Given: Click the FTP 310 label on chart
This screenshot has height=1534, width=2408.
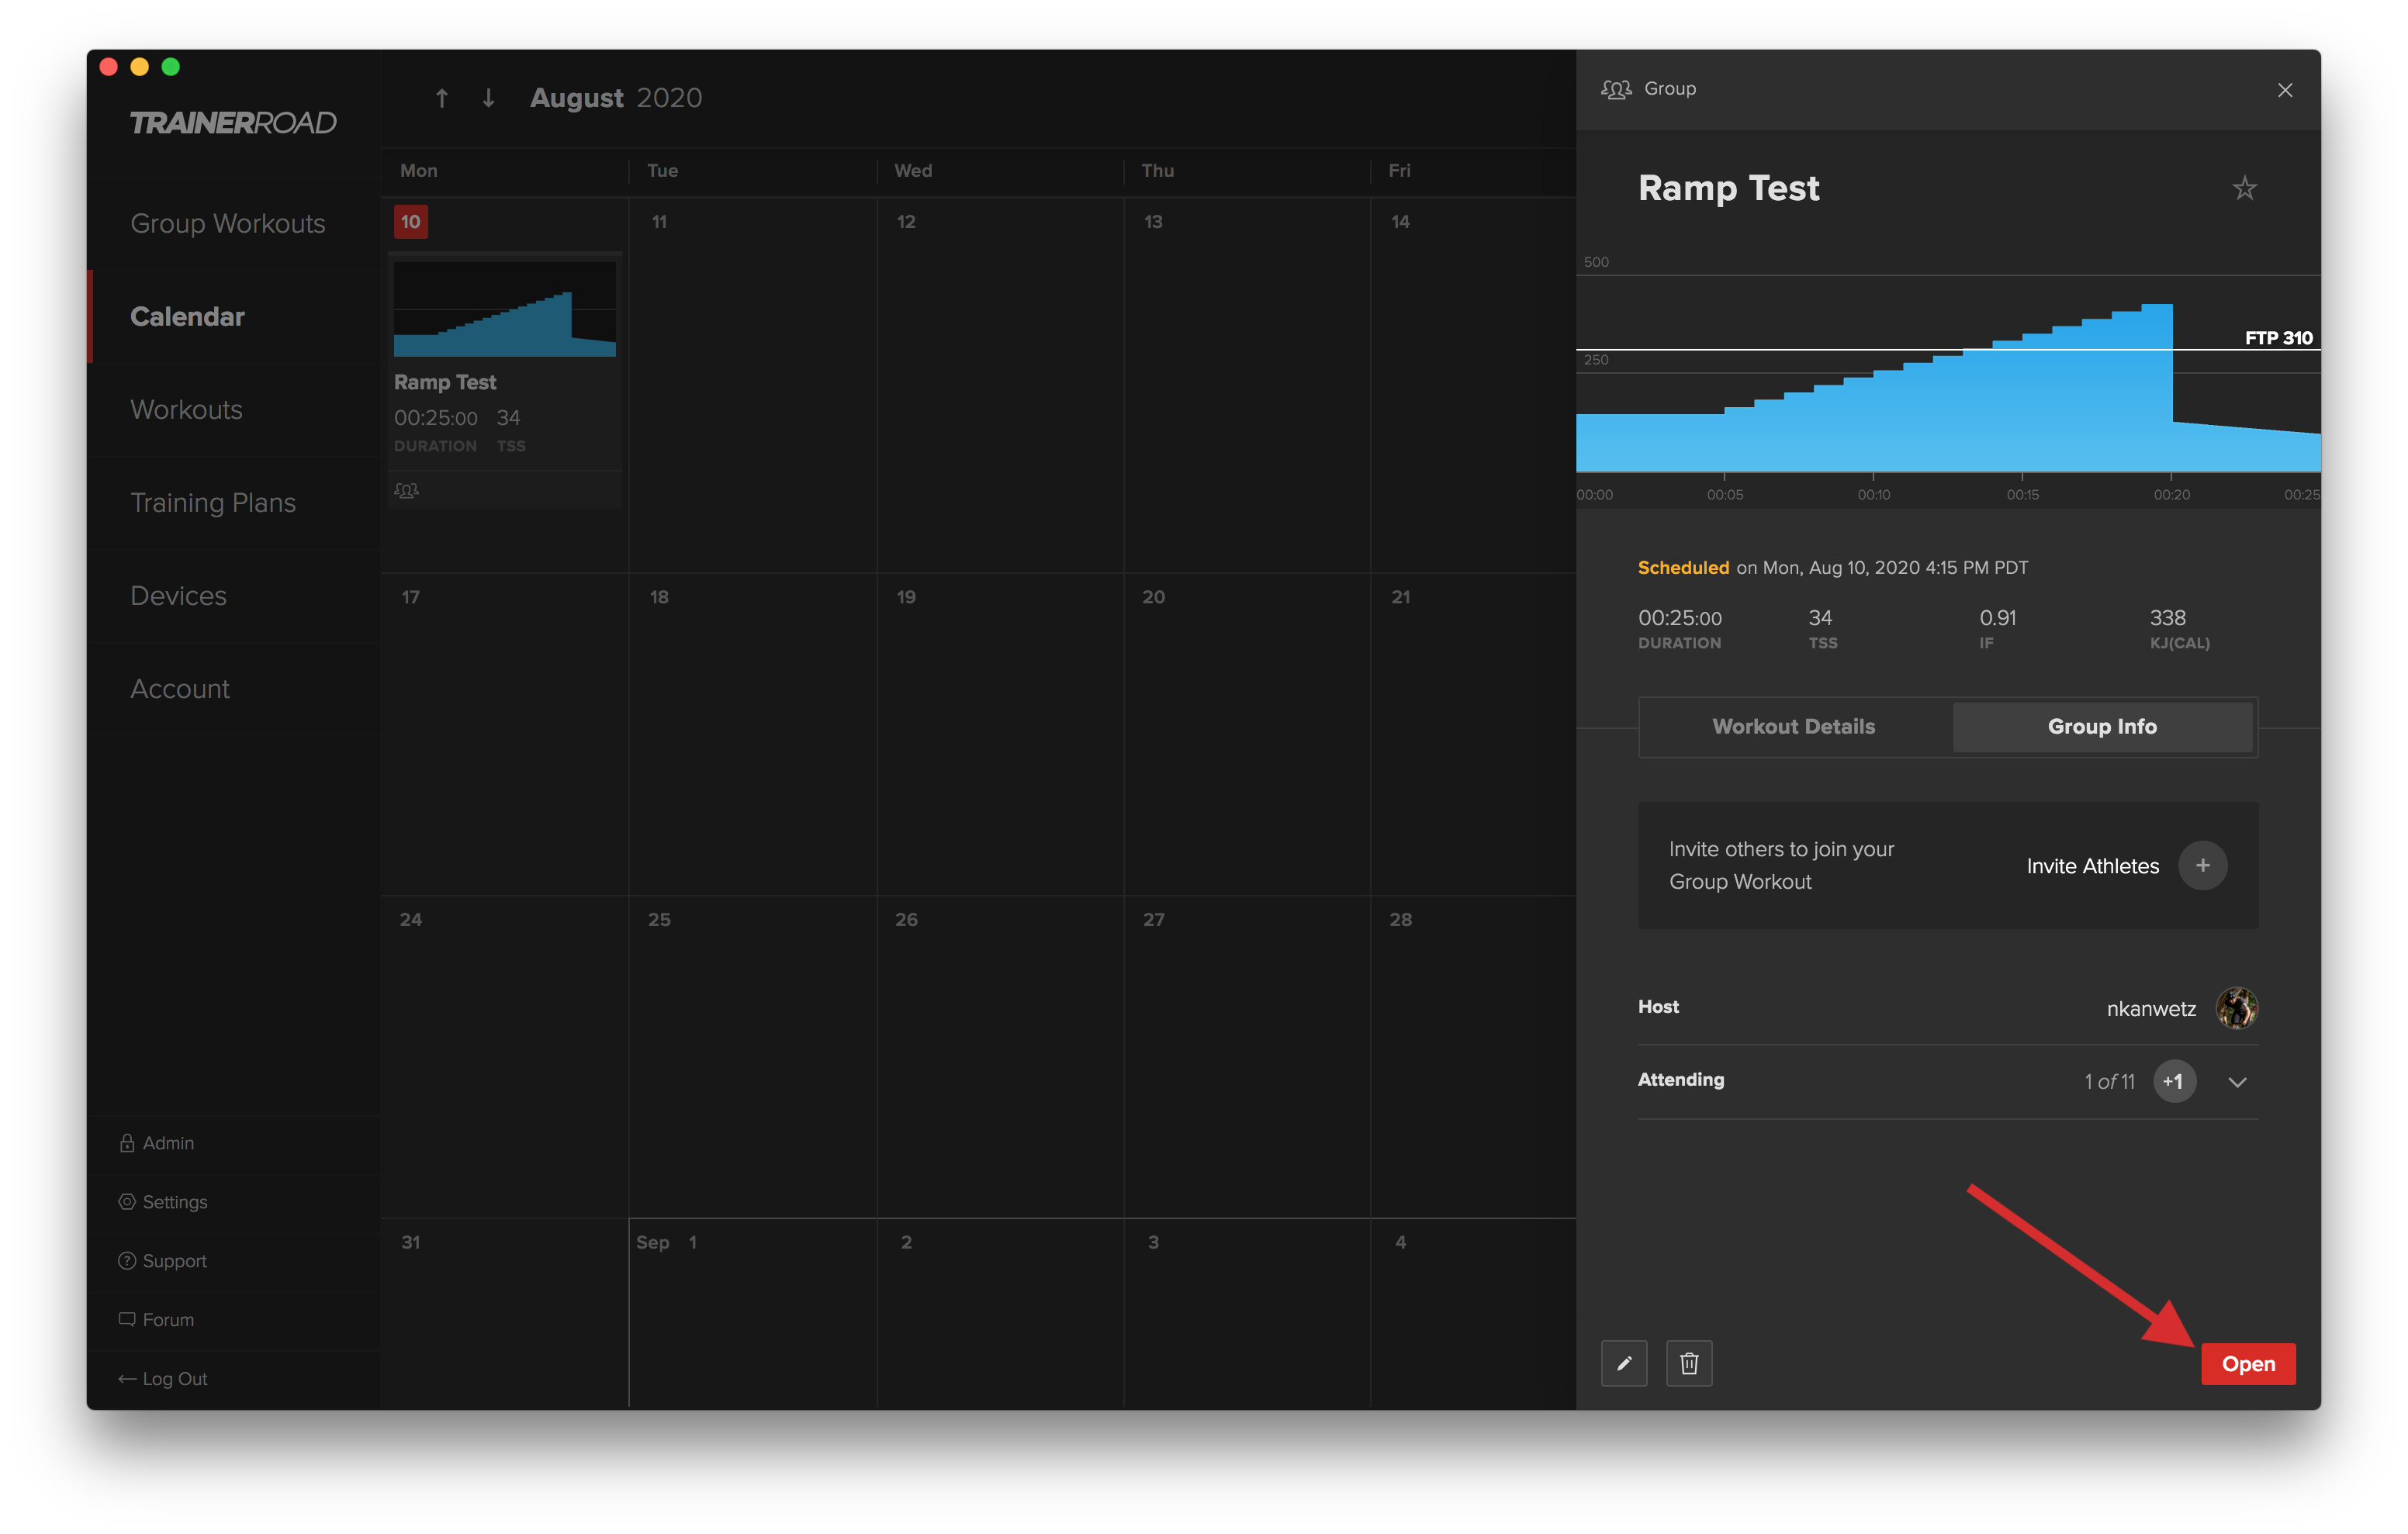Looking at the screenshot, I should tap(2278, 338).
